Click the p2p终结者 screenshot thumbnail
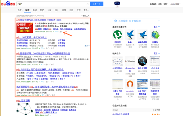183x116 pixels. [x=155, y=61]
